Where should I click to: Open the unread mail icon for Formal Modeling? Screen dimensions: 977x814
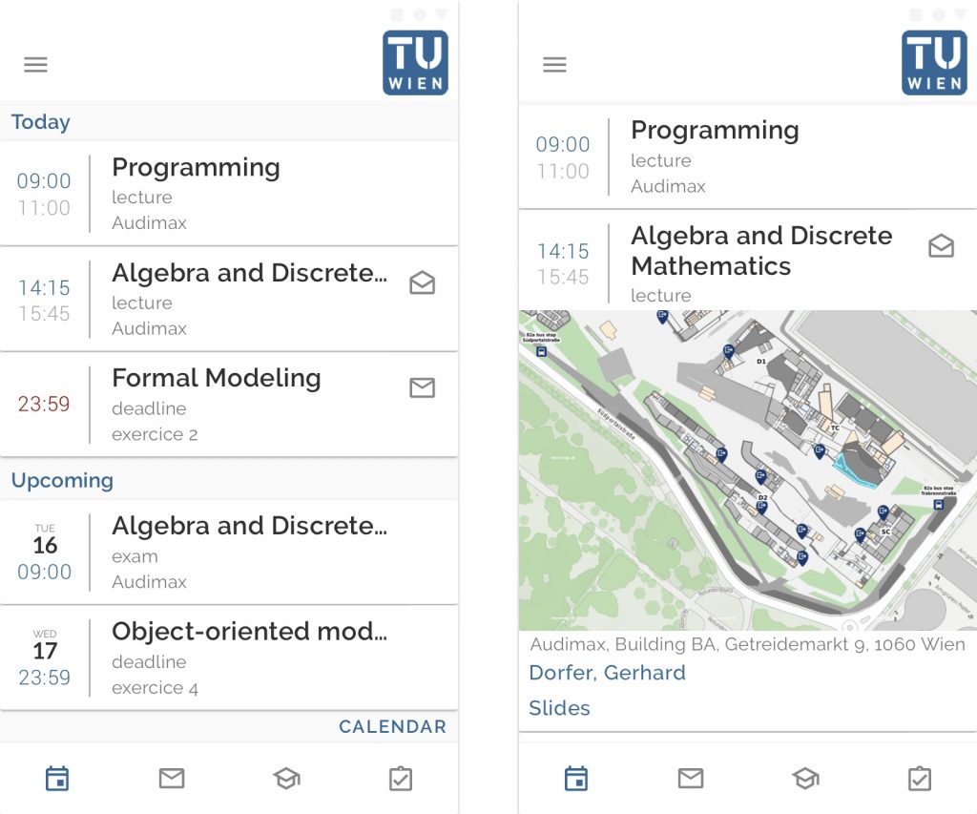422,387
